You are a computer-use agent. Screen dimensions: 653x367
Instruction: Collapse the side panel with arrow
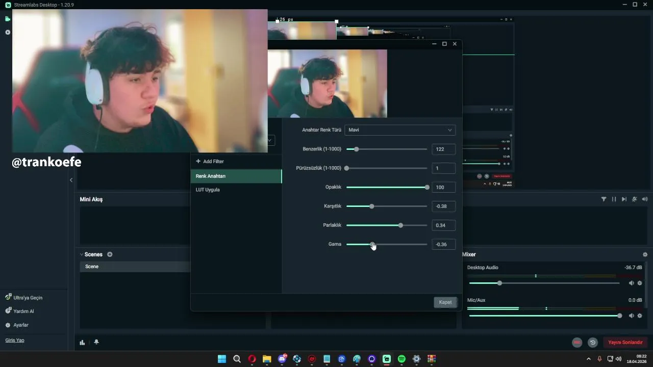[71, 180]
